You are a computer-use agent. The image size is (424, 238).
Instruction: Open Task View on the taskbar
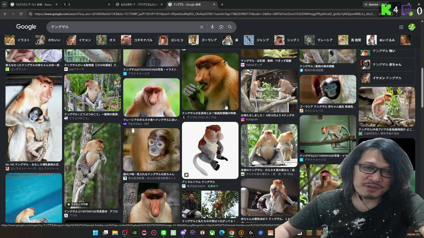pos(105,233)
